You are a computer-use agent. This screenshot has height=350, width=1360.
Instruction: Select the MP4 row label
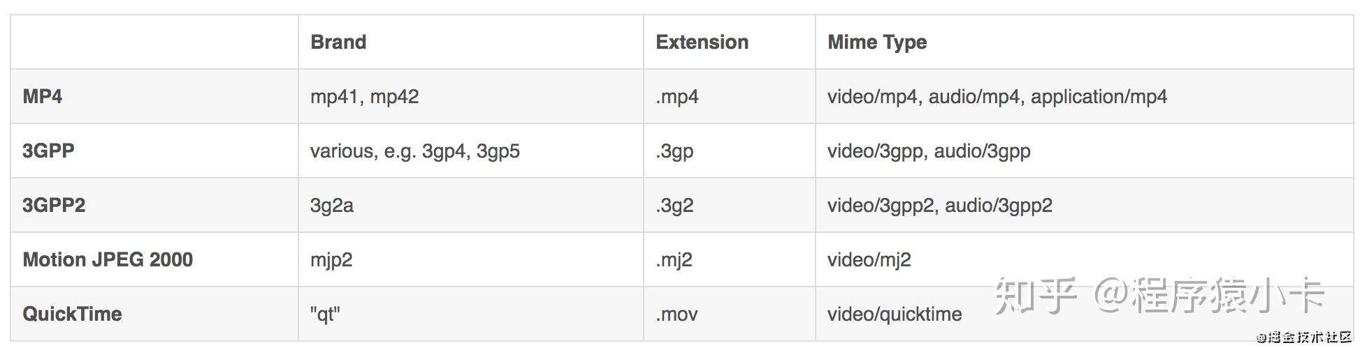[x=43, y=96]
